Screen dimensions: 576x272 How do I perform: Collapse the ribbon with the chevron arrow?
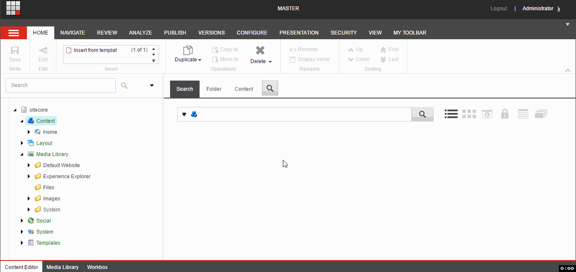[x=568, y=70]
